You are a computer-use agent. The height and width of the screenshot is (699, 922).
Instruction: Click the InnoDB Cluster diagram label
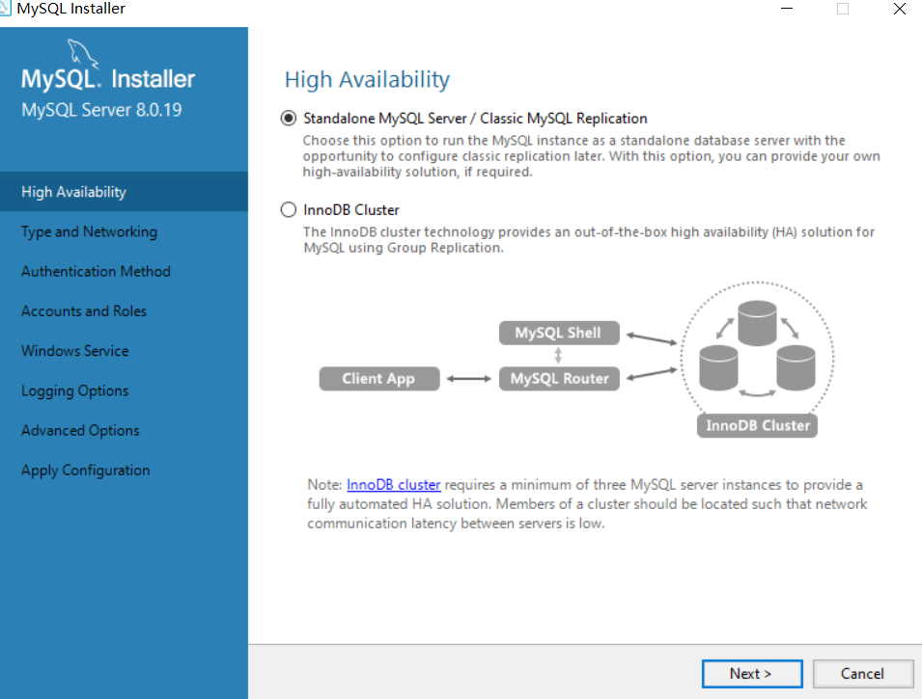757,425
